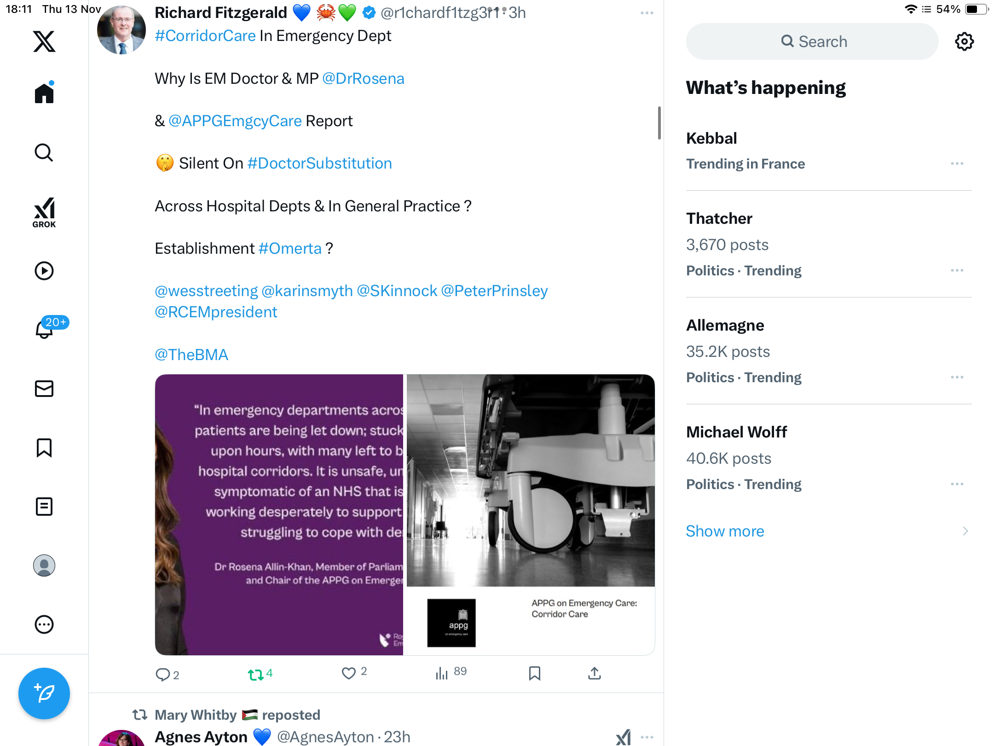Go to the Home feed
The image size is (994, 746).
point(44,93)
